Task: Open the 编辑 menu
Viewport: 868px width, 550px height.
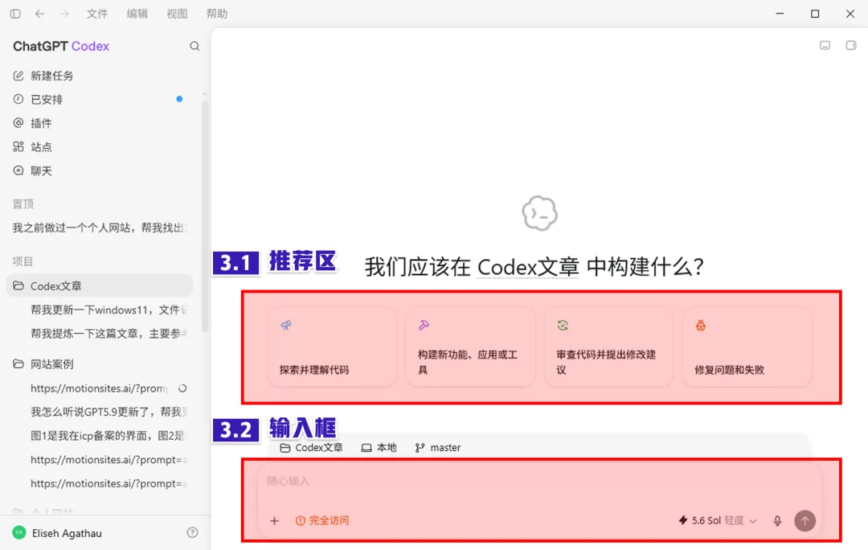Action: pos(137,14)
